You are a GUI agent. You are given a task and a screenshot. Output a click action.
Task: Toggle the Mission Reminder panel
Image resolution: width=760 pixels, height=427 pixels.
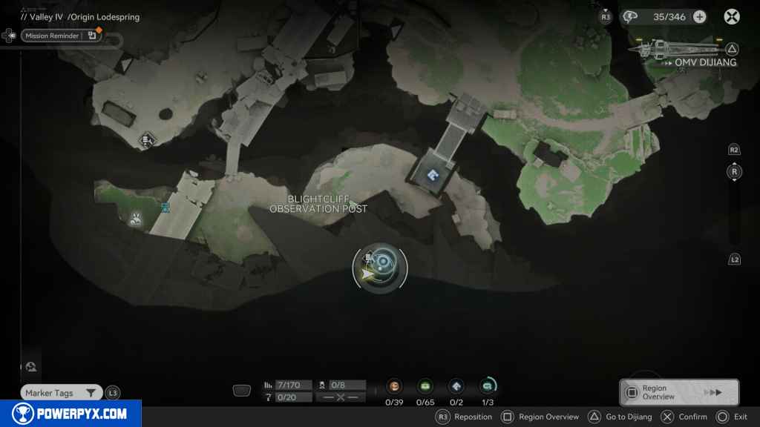(52, 36)
